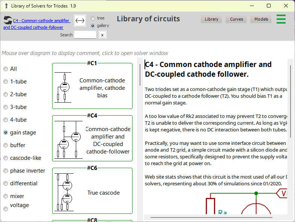Click the Search input field

tap(85, 35)
